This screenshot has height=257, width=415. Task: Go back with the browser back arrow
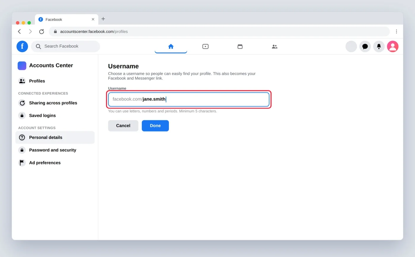point(19,31)
